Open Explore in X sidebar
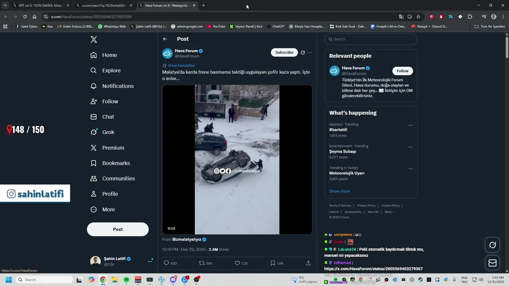Viewport: 509px width, 286px height. pos(105,70)
